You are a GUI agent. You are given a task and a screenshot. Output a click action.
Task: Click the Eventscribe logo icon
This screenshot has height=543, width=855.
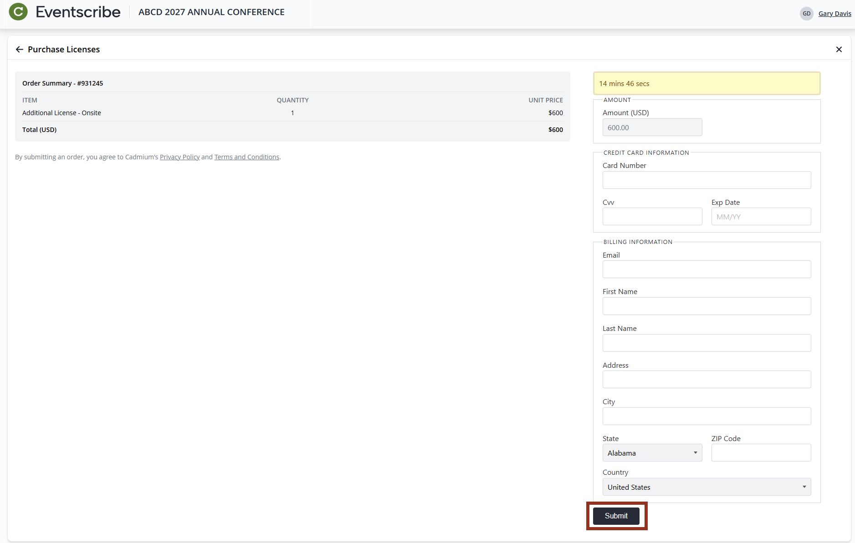pyautogui.click(x=18, y=11)
